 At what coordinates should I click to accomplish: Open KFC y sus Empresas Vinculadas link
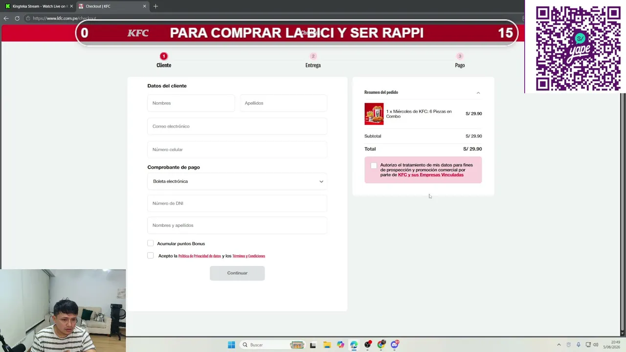click(x=431, y=175)
